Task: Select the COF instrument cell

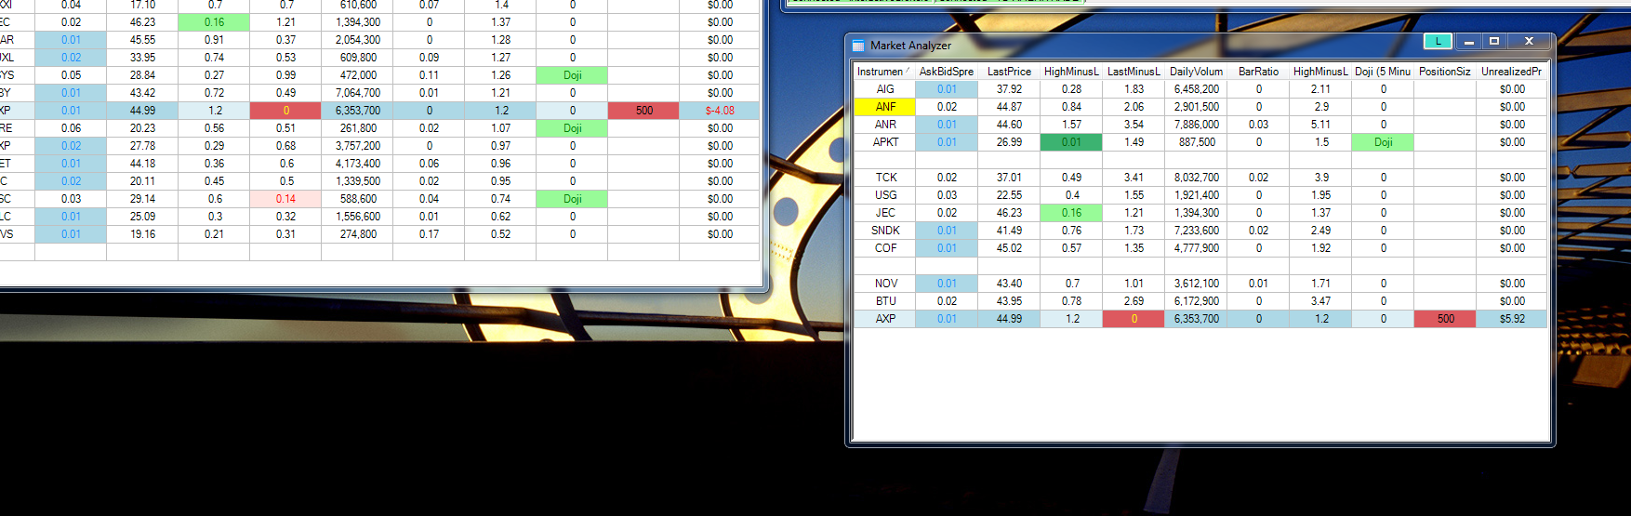Action: coord(885,248)
